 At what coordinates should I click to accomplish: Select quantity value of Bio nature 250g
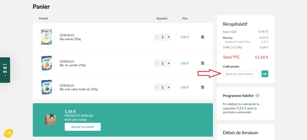click(x=163, y=37)
